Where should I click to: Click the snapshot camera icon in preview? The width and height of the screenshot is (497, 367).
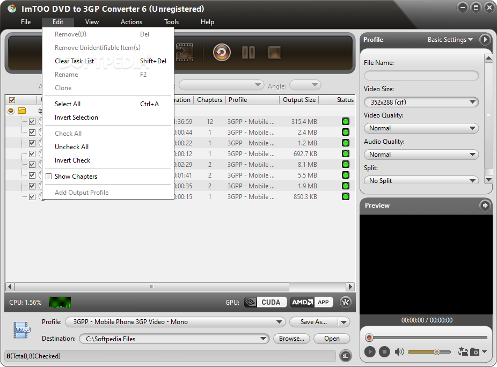click(x=474, y=351)
